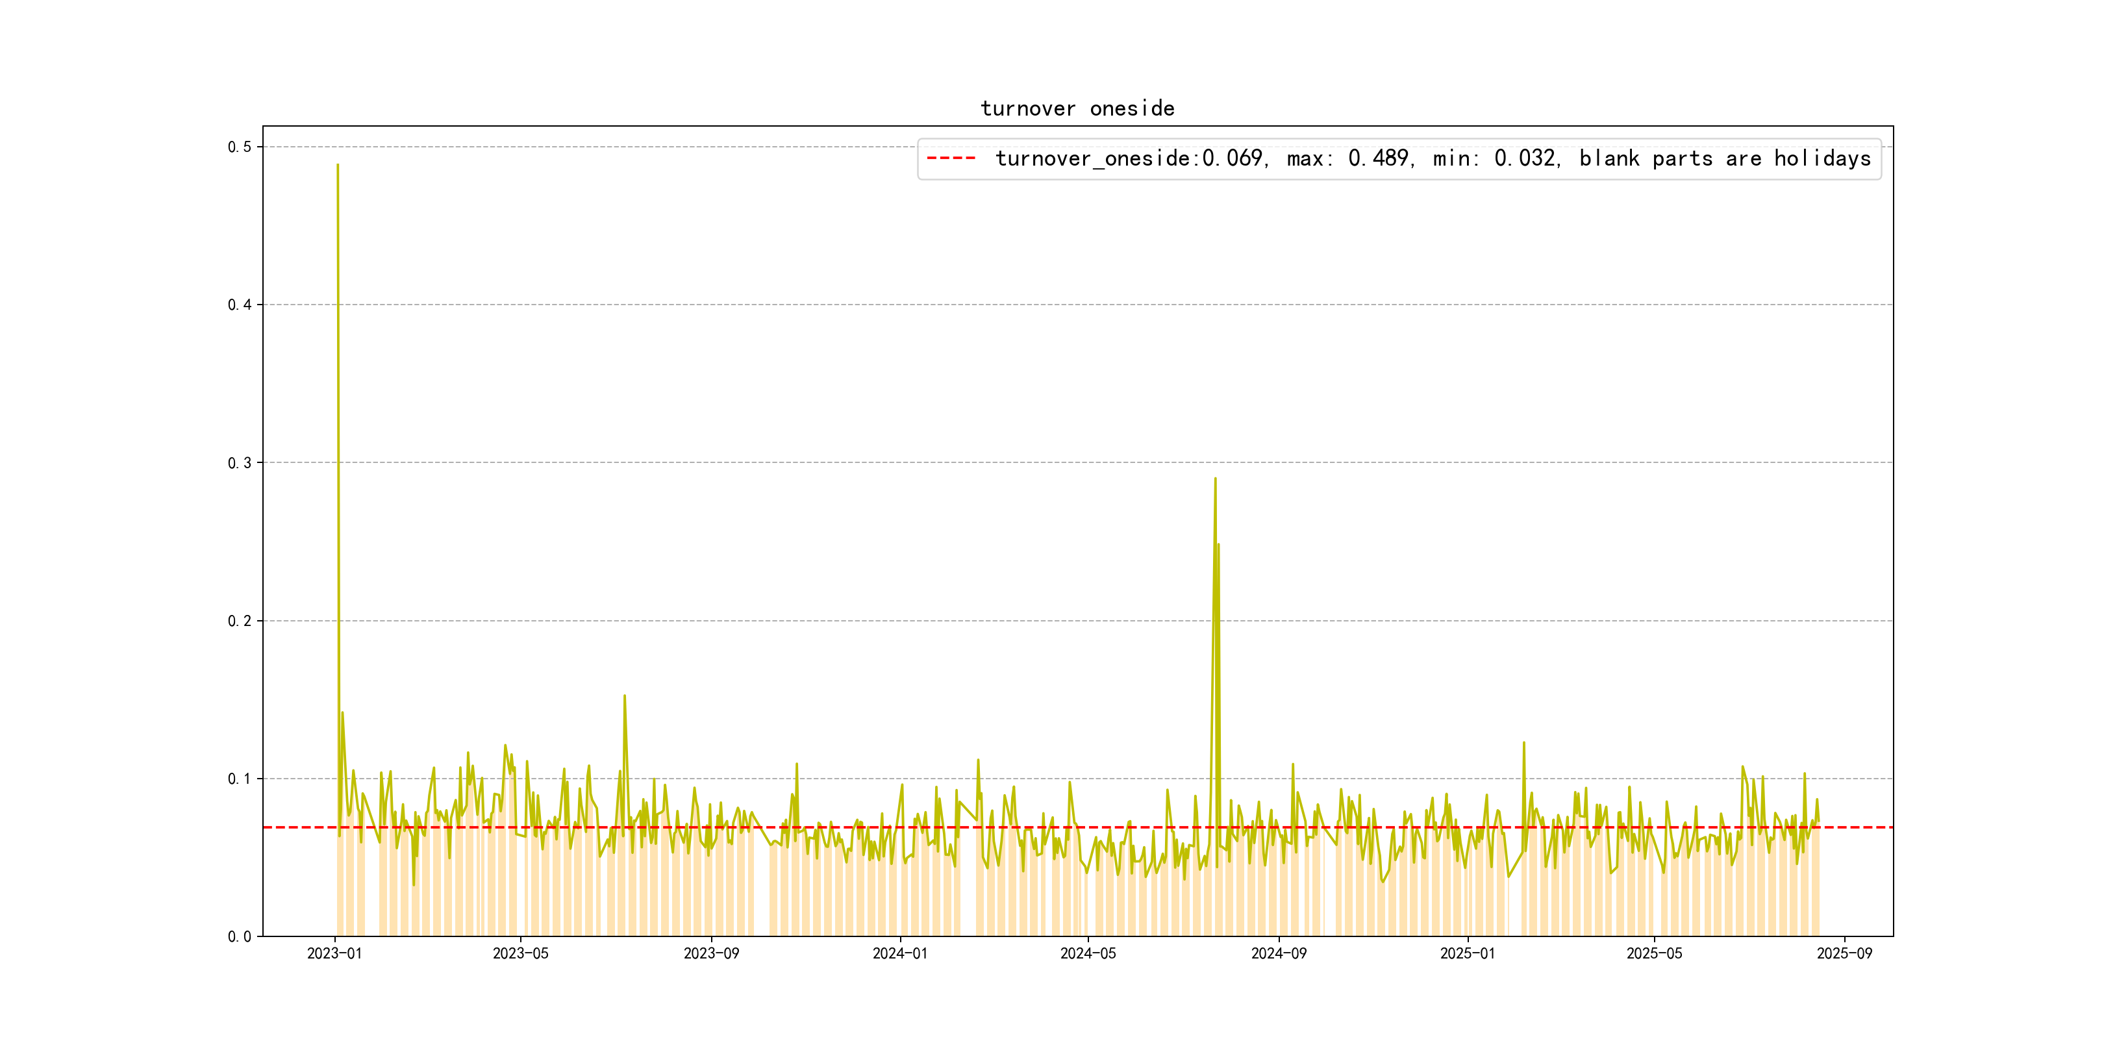Click the 0.1 y-axis tick label
The width and height of the screenshot is (2104, 1052).
240,779
